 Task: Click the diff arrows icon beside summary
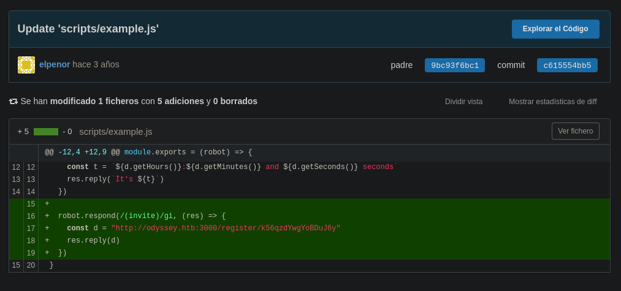13,101
